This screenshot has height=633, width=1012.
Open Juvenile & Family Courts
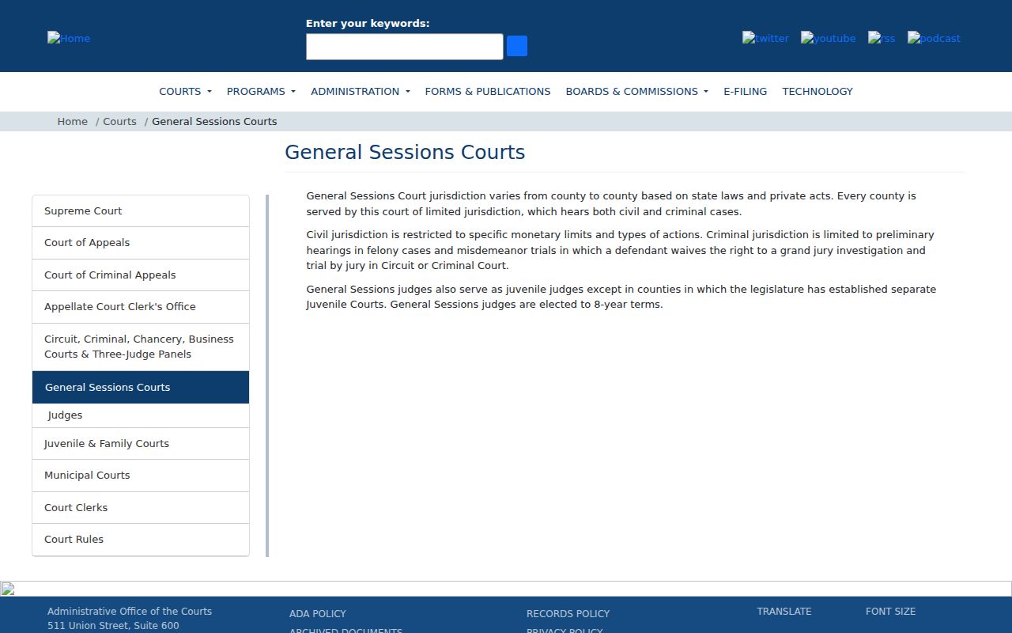(x=141, y=444)
